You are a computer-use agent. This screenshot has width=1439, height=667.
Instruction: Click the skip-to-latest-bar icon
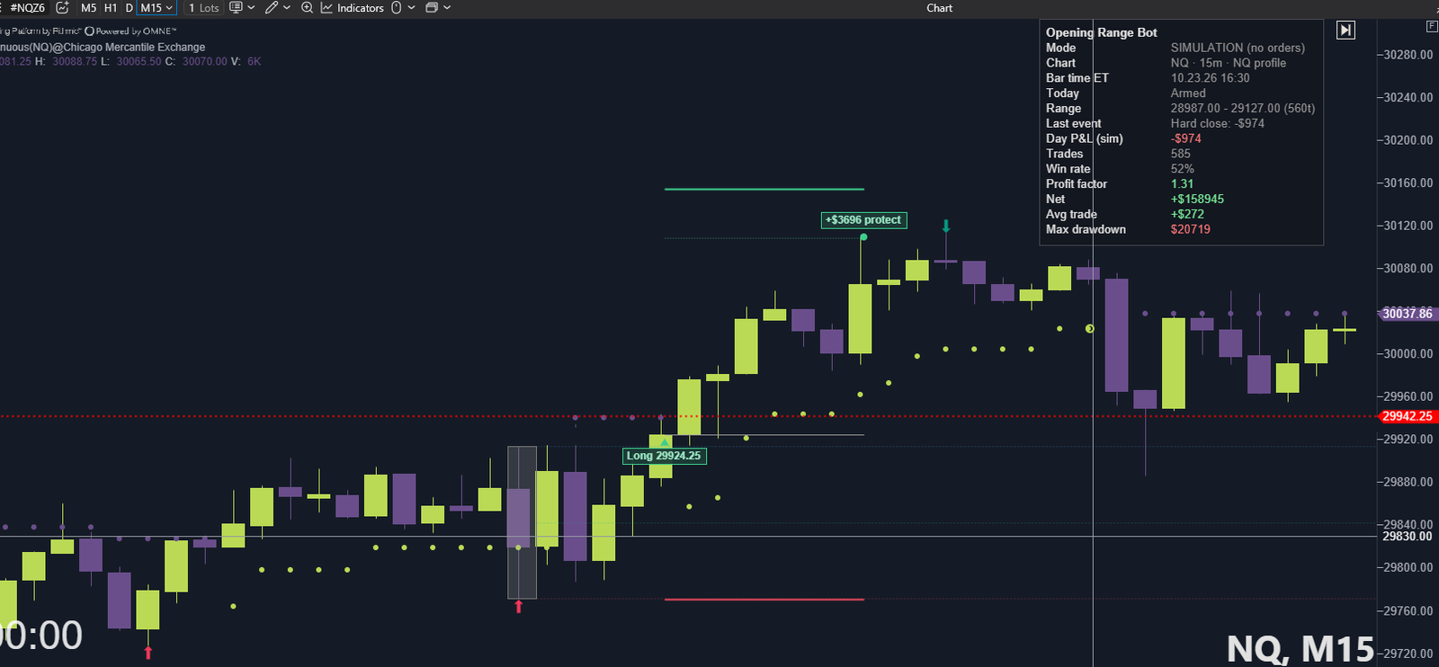pos(1345,30)
